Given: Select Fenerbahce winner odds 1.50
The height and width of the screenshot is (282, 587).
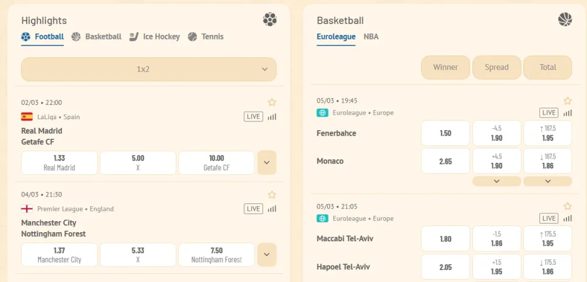Looking at the screenshot, I should pos(445,133).
